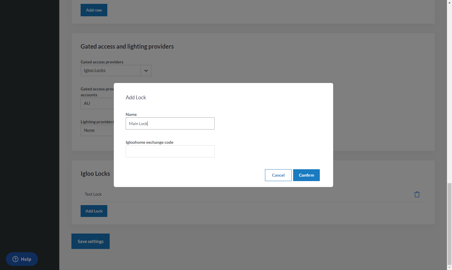Click the Add Lock dialog title
The height and width of the screenshot is (270, 452).
tap(136, 98)
